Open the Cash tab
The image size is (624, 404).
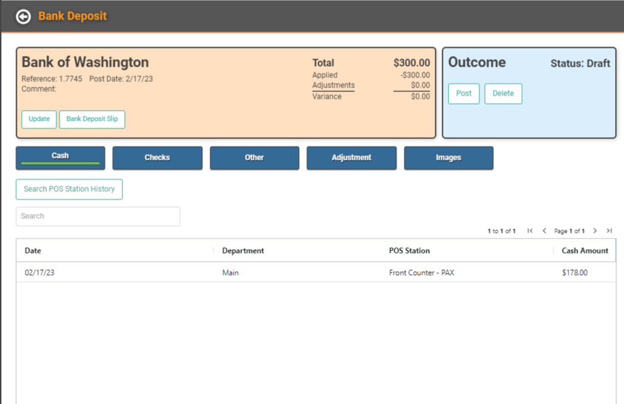coord(61,158)
